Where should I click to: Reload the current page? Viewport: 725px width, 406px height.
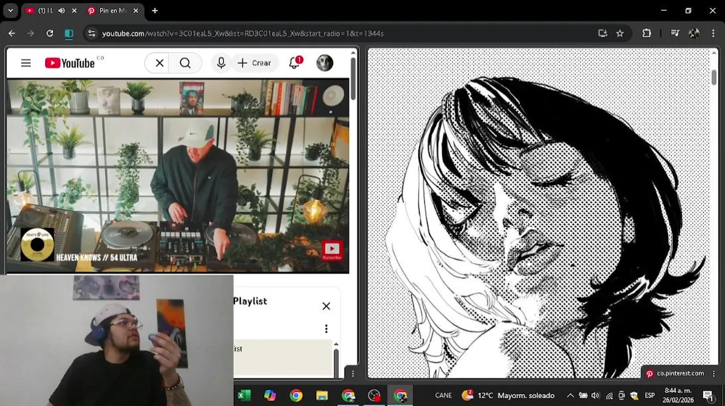click(50, 33)
